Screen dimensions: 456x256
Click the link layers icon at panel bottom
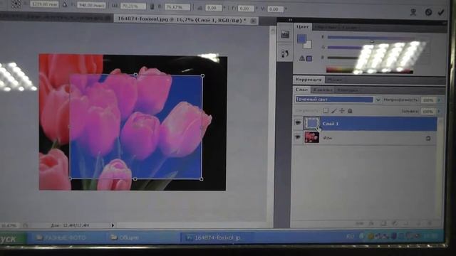360,223
